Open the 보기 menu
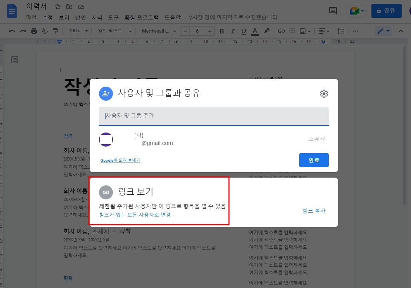Viewport: 411px width, 288px height. 64,17
